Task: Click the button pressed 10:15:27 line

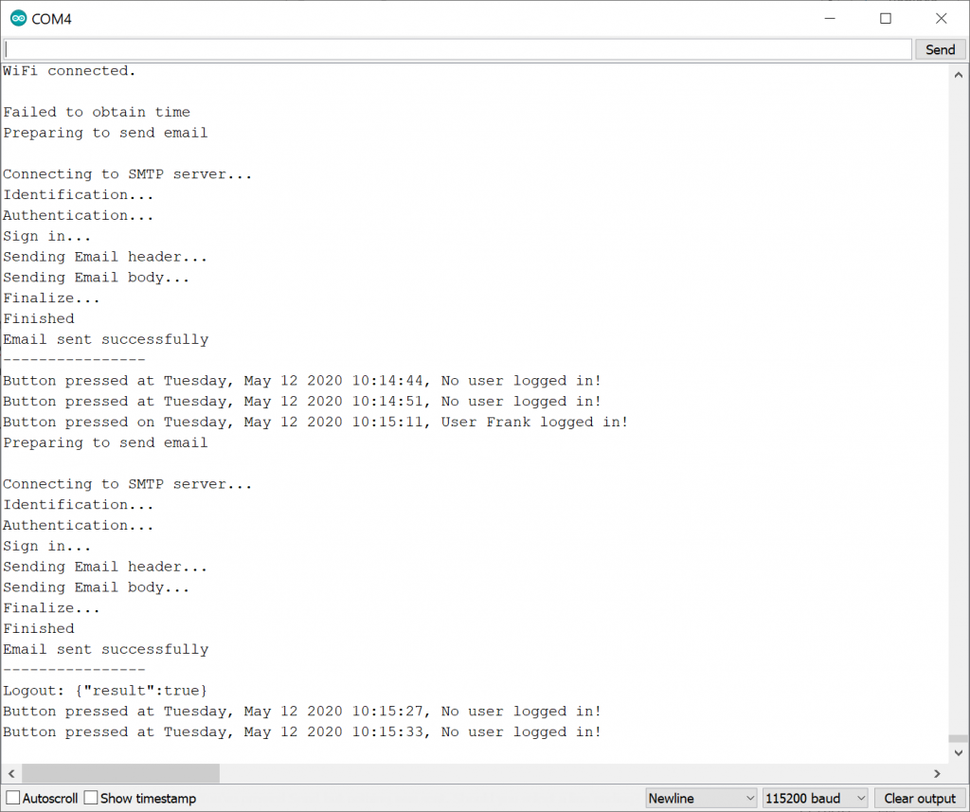Action: click(x=302, y=712)
